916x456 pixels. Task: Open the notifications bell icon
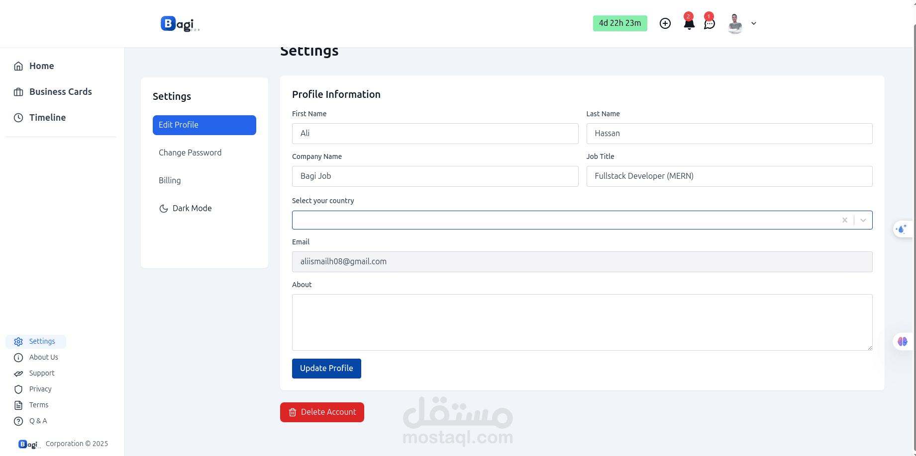[689, 23]
